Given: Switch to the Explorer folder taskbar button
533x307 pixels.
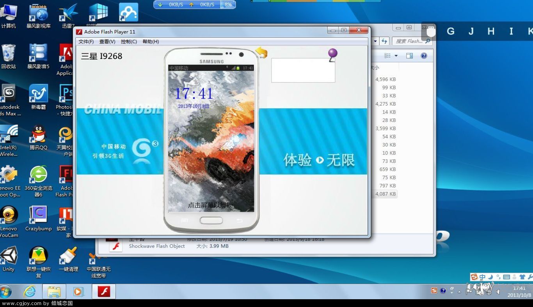Looking at the screenshot, I should pyautogui.click(x=54, y=291).
